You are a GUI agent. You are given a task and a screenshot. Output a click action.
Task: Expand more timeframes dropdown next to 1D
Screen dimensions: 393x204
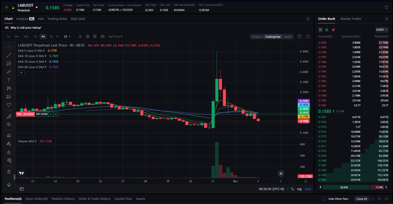(57, 37)
